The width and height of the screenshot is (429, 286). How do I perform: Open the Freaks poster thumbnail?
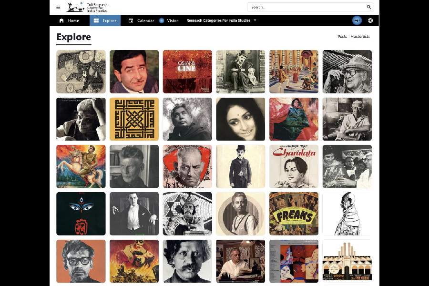point(294,214)
